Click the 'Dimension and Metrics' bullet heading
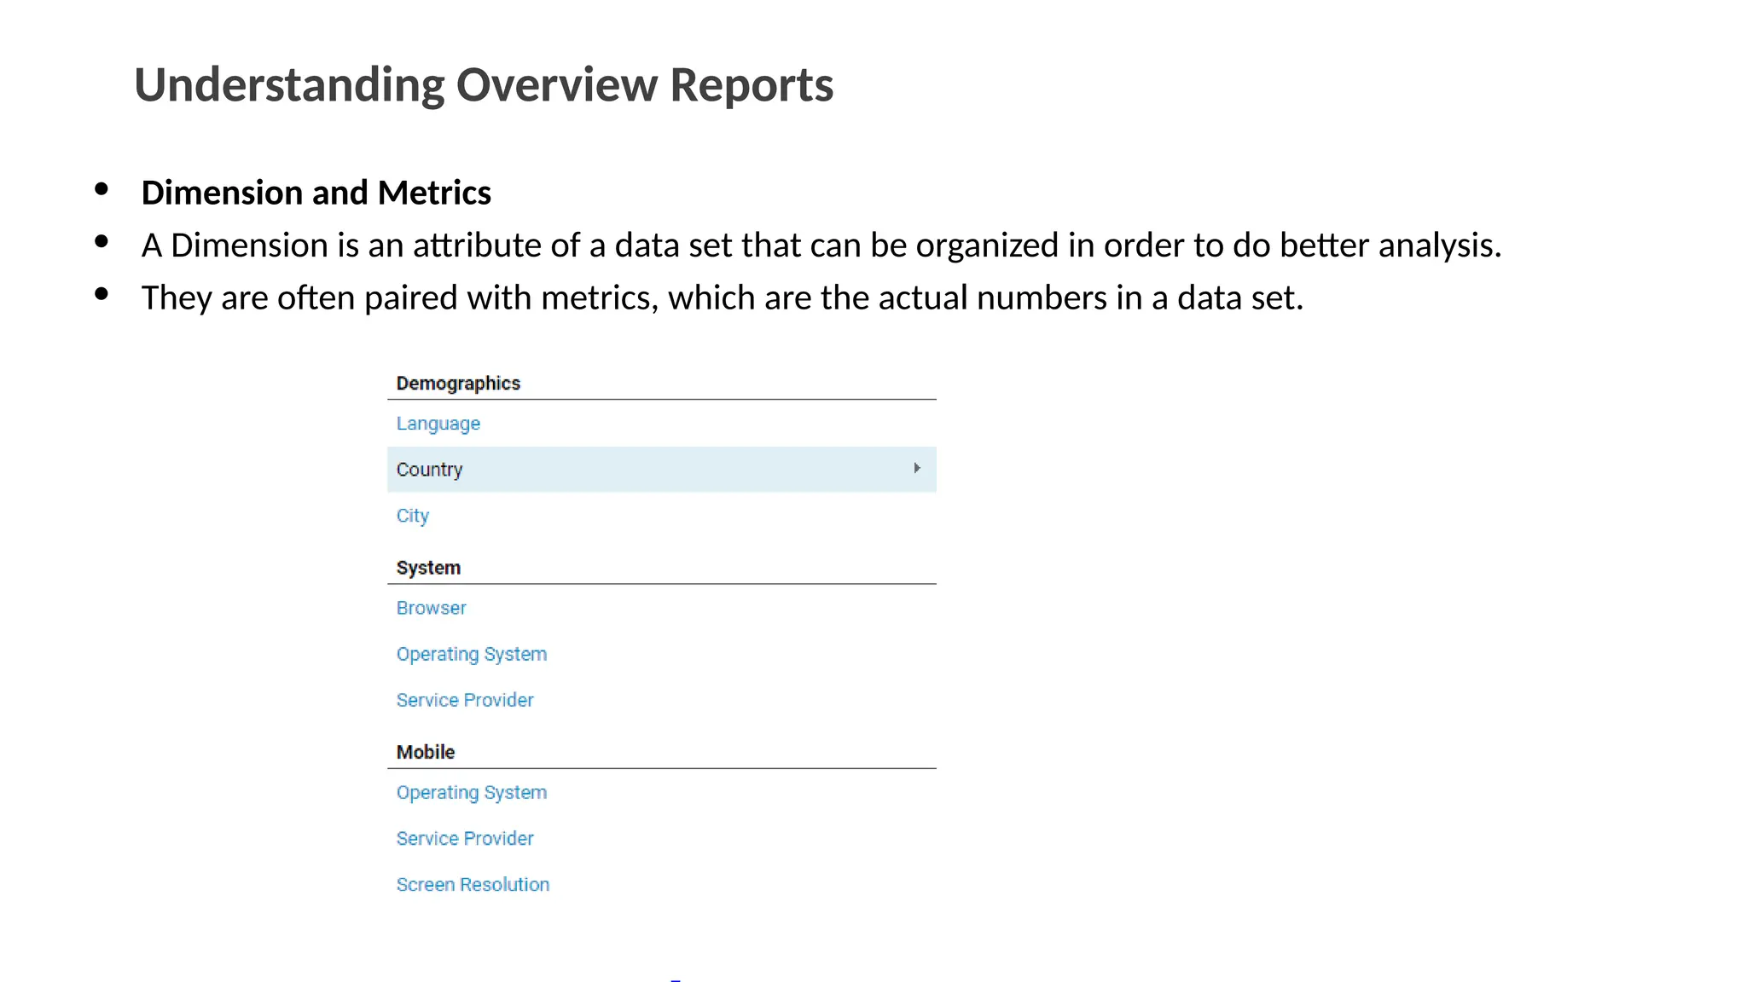Viewport: 1747px width, 982px height. pyautogui.click(x=316, y=193)
